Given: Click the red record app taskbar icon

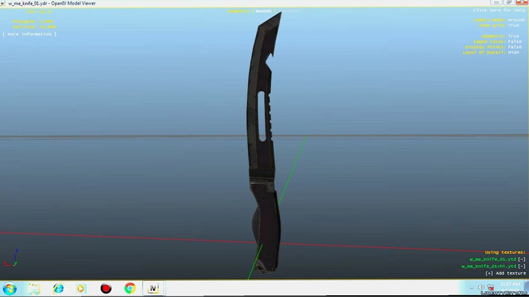Looking at the screenshot, I should 106,289.
